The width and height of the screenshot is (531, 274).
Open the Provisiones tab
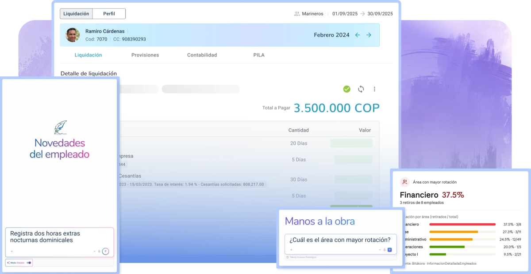pyautogui.click(x=145, y=55)
